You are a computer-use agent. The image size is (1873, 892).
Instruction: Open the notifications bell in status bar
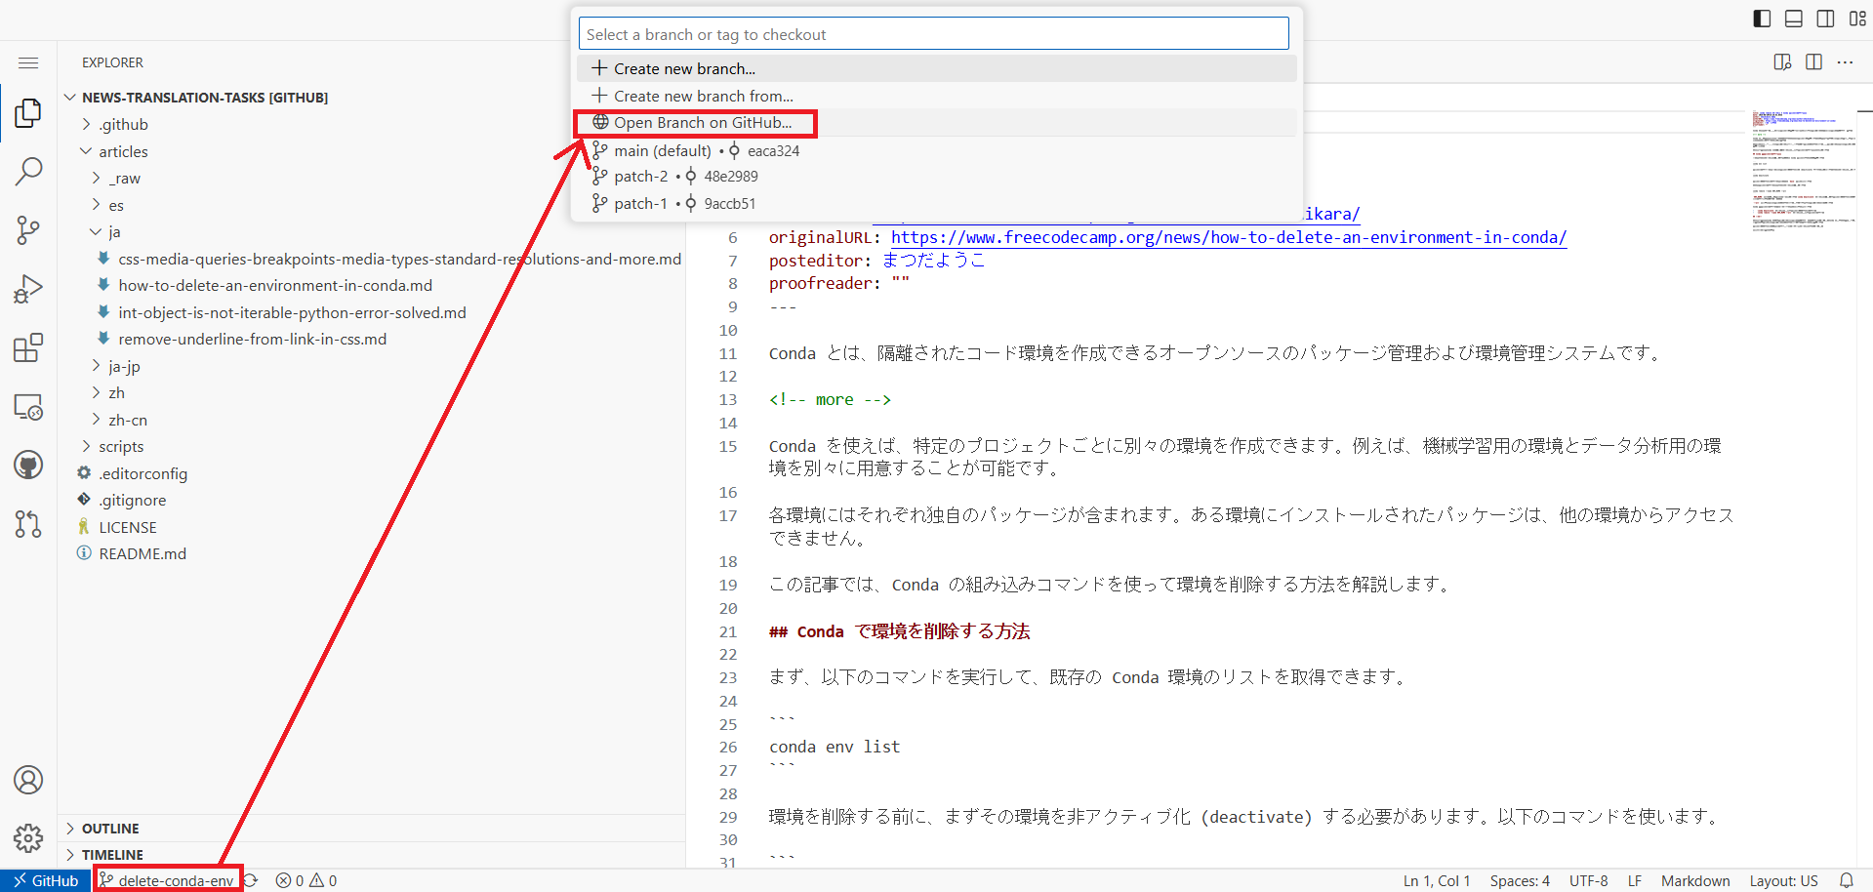click(1847, 880)
